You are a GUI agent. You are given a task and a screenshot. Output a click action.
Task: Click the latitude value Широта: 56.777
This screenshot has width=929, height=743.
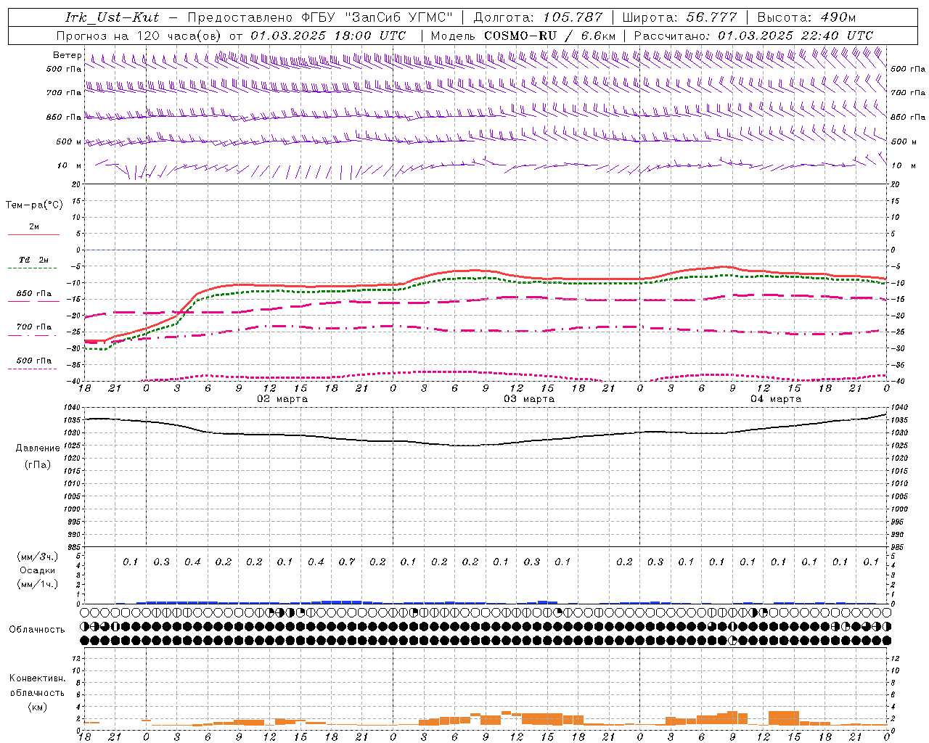click(679, 17)
